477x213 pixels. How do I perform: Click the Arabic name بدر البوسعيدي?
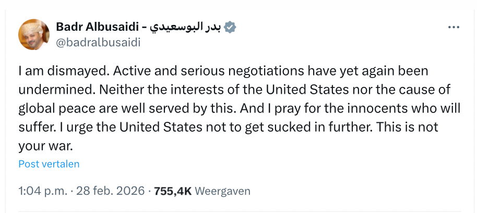(x=186, y=27)
